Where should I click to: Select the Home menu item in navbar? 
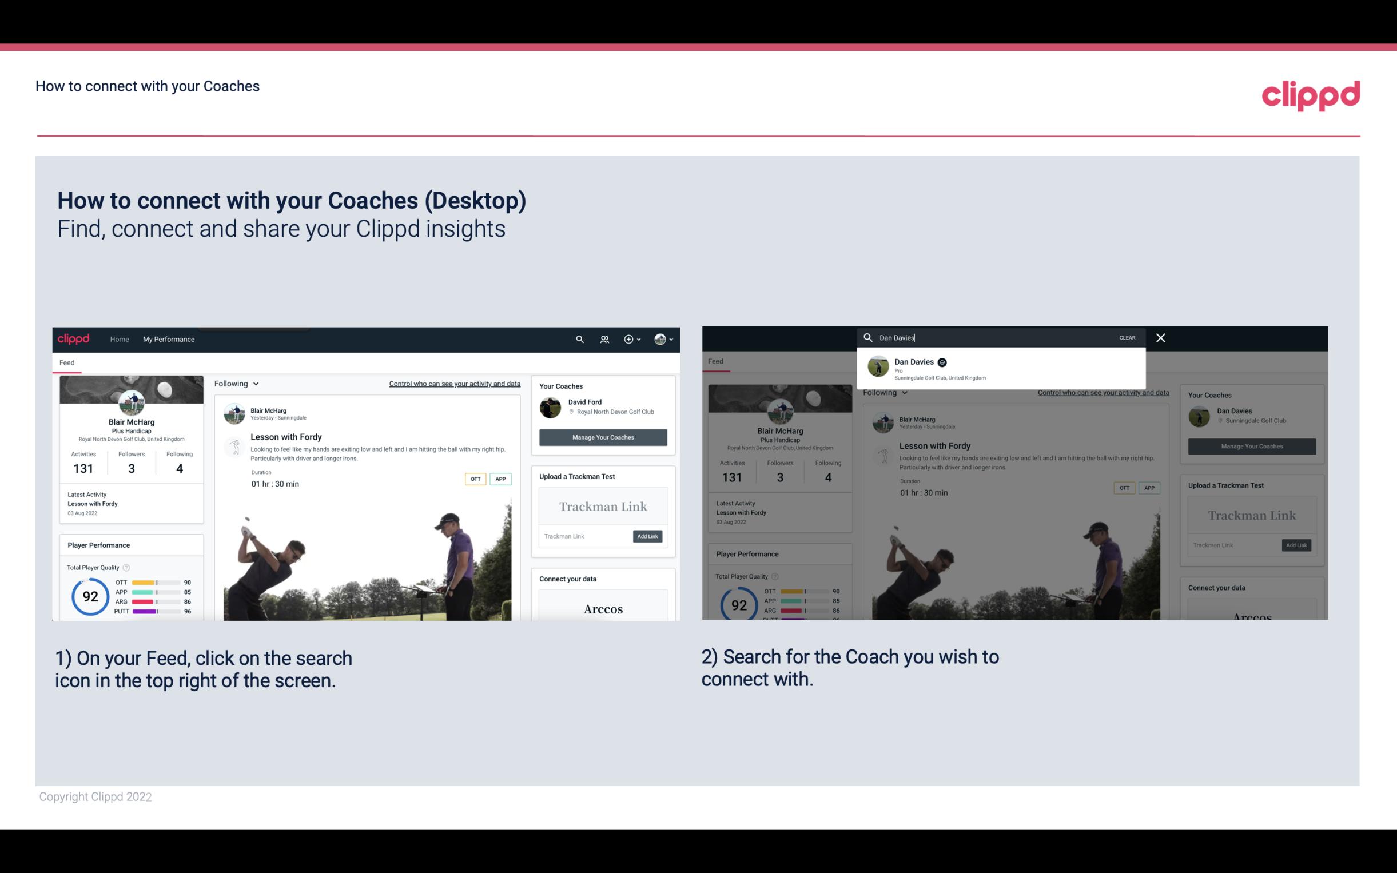point(120,339)
